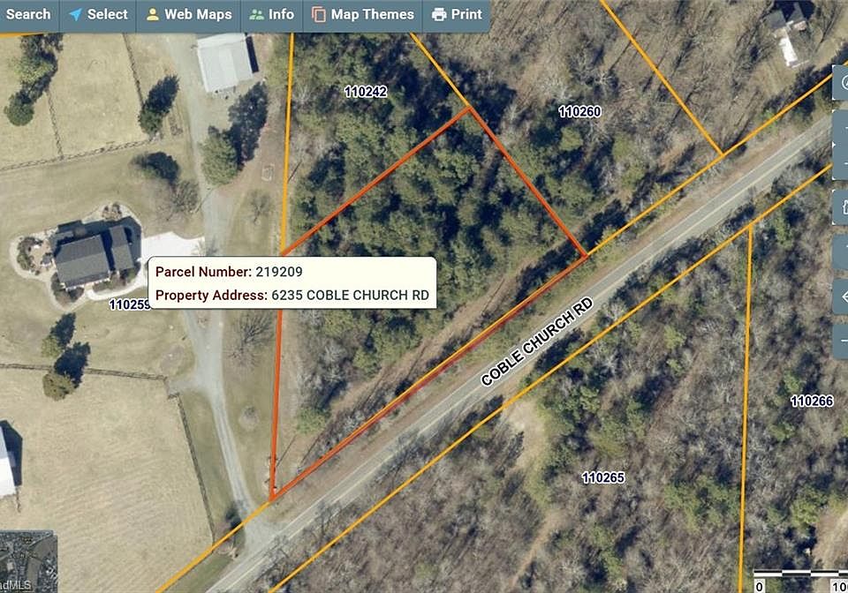Select parcel labeled 110260
This screenshot has width=848, height=593.
579,112
